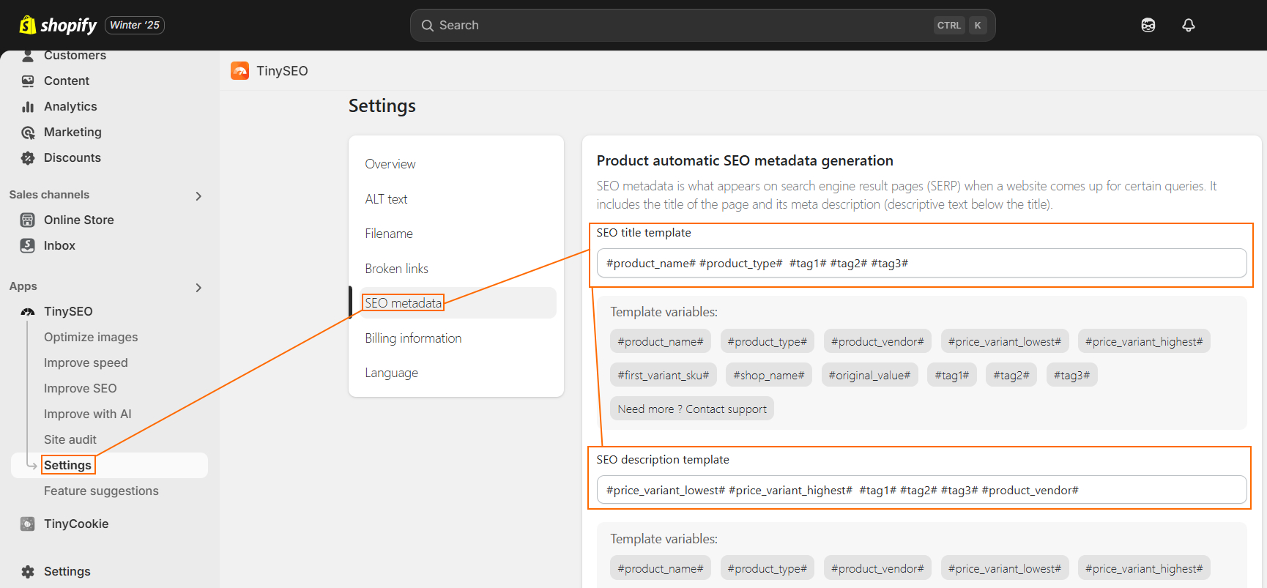Select Optimize images under TinySEO
The image size is (1267, 588).
click(91, 337)
